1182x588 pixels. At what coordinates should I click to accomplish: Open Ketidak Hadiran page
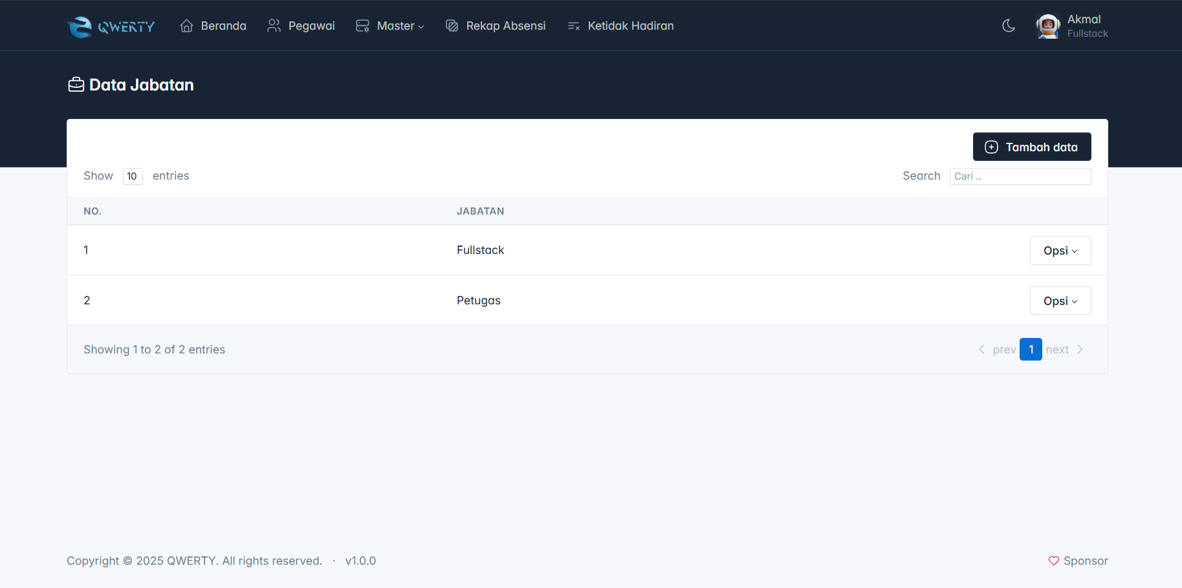point(620,26)
